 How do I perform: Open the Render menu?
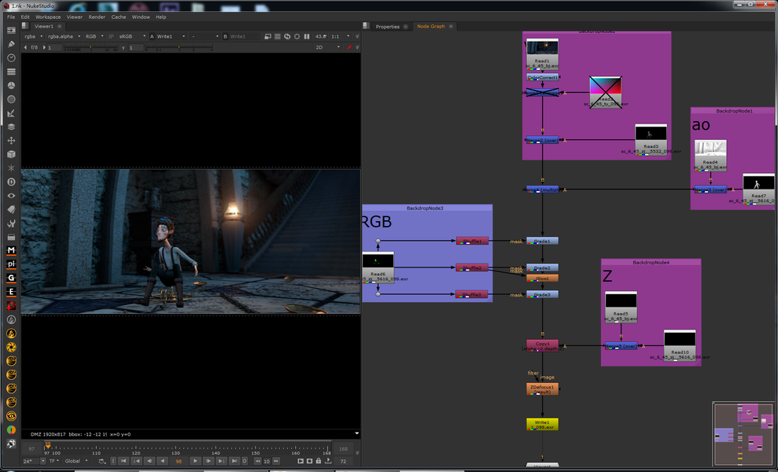(x=97, y=17)
